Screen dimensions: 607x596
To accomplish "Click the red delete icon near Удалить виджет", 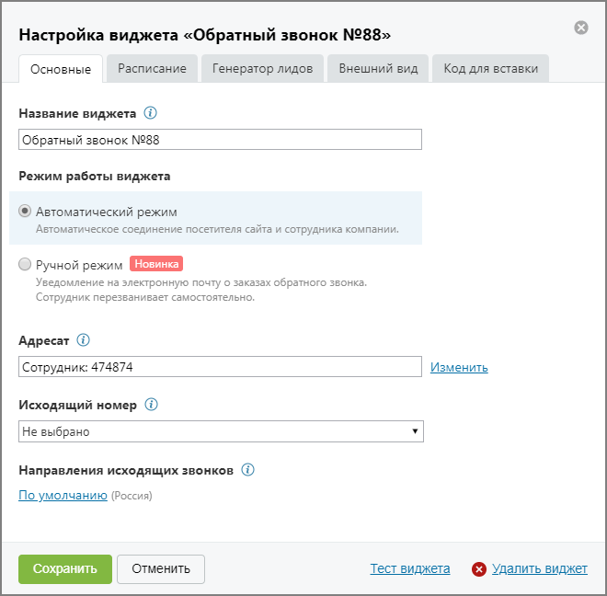I will (479, 569).
